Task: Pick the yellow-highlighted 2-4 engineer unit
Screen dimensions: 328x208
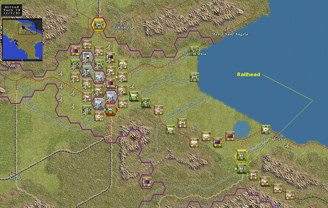Action: 242,155
